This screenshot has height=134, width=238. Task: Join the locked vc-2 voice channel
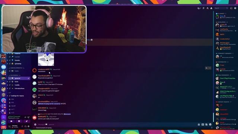(13, 112)
